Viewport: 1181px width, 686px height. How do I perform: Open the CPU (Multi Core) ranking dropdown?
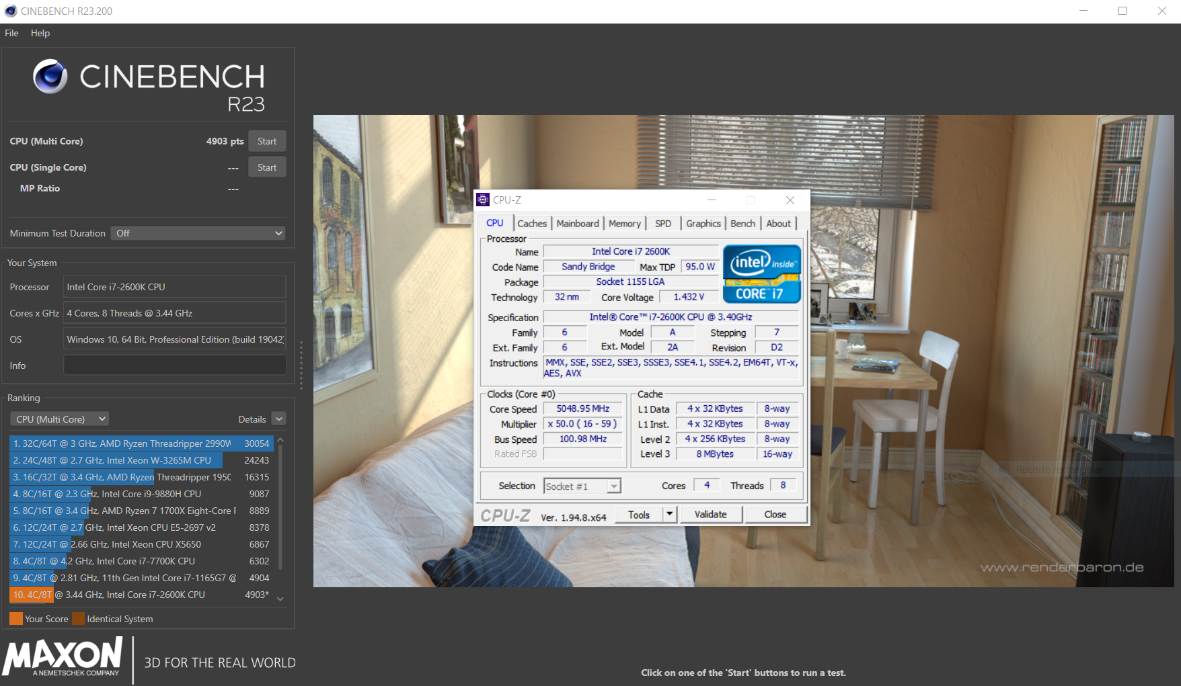pos(59,419)
